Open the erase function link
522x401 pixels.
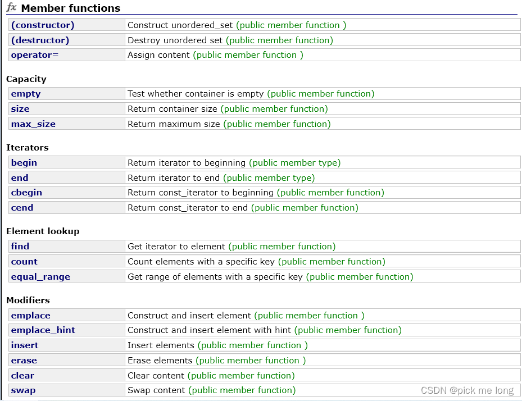pos(24,361)
